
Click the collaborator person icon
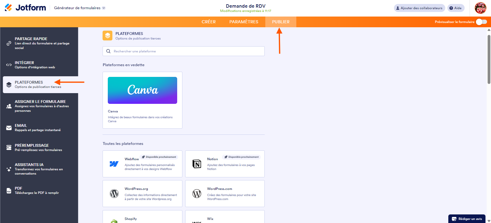[398, 8]
